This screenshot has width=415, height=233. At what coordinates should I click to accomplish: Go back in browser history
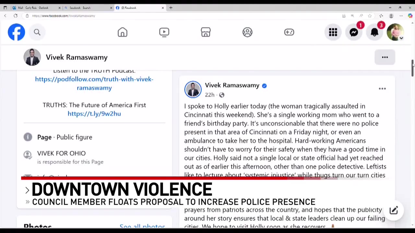click(5, 16)
